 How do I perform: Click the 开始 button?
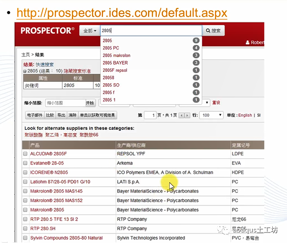[x=91, y=103]
